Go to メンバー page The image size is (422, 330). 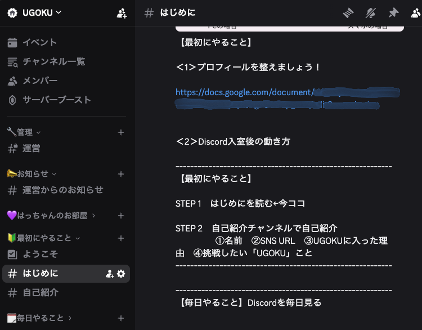(39, 81)
